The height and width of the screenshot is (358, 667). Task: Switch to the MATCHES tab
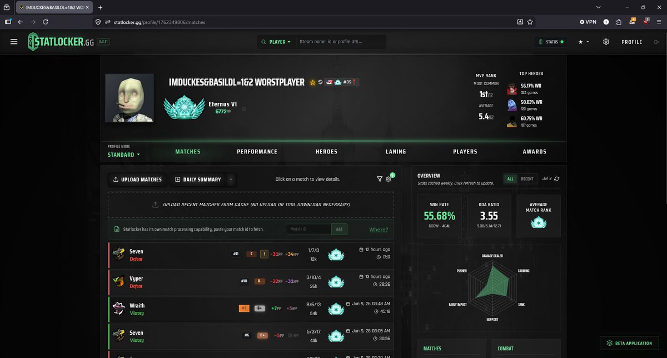(188, 151)
